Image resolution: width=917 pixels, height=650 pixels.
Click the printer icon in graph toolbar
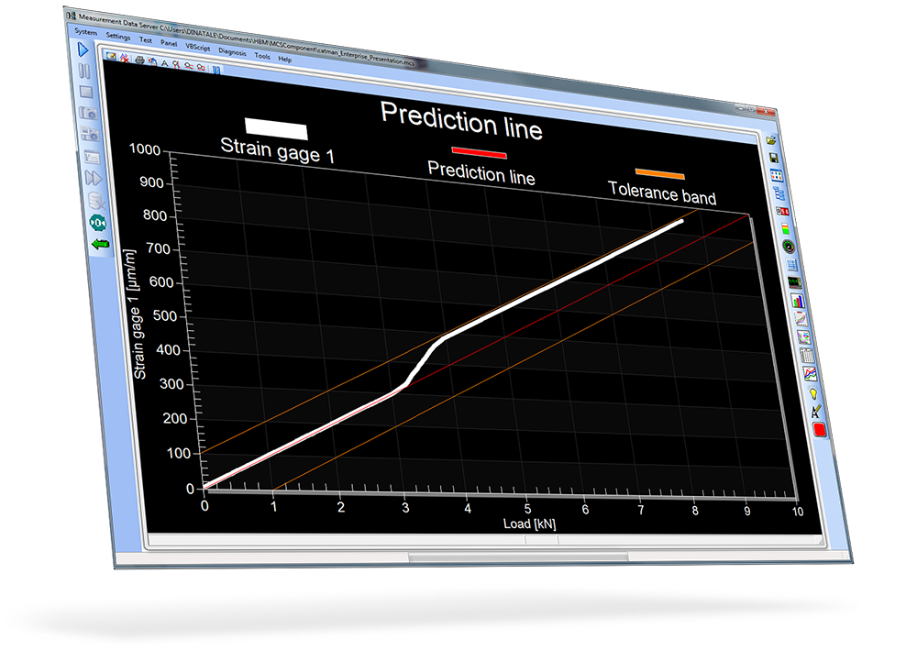[x=139, y=60]
